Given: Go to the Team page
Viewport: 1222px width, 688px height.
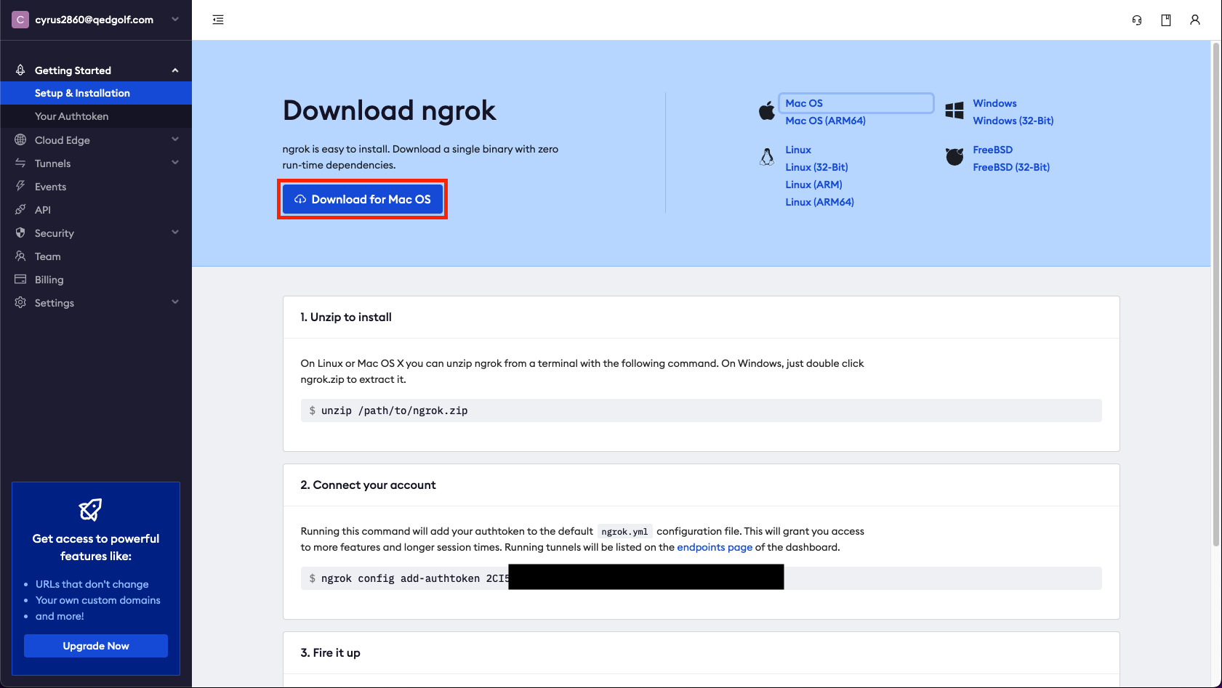Looking at the screenshot, I should [48, 256].
